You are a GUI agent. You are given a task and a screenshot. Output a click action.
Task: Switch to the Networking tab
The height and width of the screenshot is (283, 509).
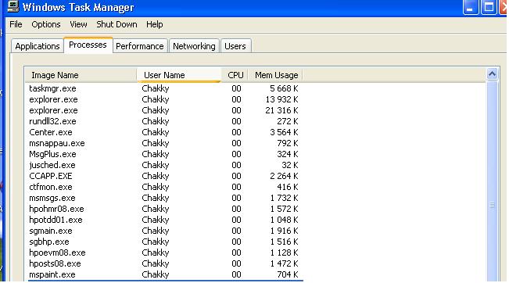click(194, 46)
